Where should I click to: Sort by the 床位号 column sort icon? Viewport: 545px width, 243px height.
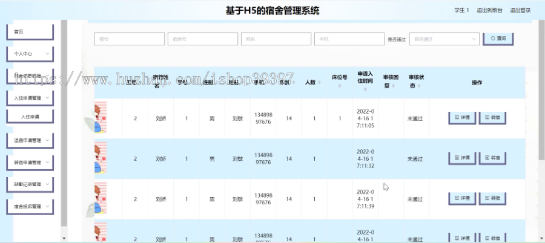[340, 85]
